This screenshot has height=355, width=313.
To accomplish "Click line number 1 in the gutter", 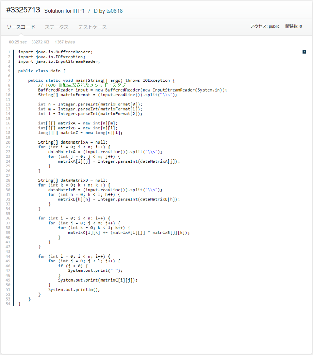I will [x=9, y=52].
